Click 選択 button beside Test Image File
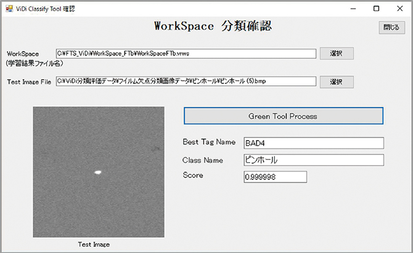The image size is (413, 253). (x=337, y=82)
